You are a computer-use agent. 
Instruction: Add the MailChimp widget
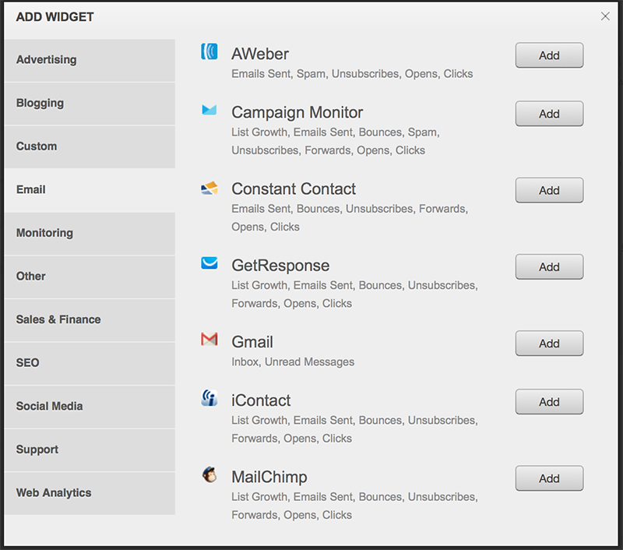549,478
